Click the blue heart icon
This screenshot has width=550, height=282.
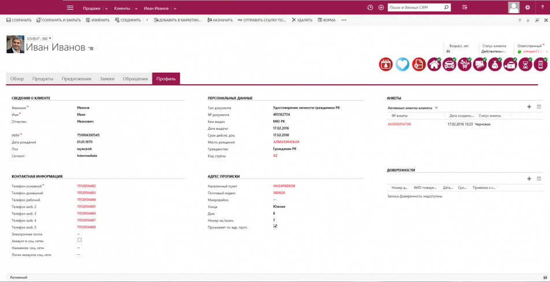click(402, 65)
